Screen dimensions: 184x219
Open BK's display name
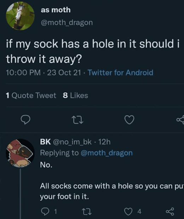click(x=45, y=142)
